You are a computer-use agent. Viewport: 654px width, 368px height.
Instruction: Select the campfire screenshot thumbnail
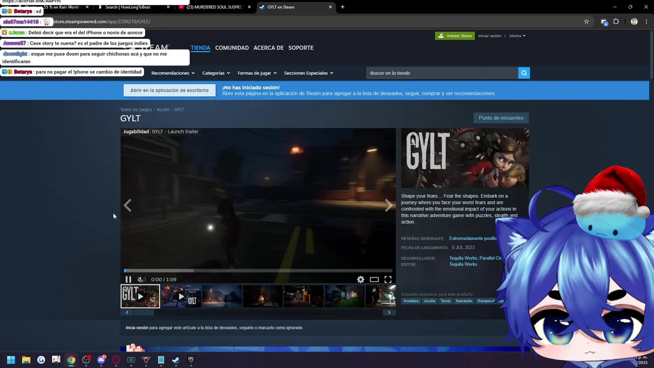[x=263, y=296]
